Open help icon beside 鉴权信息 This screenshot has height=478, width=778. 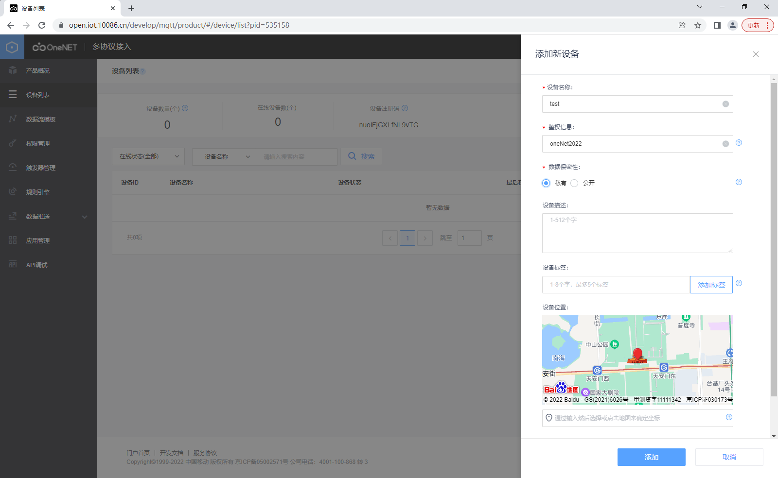[739, 143]
